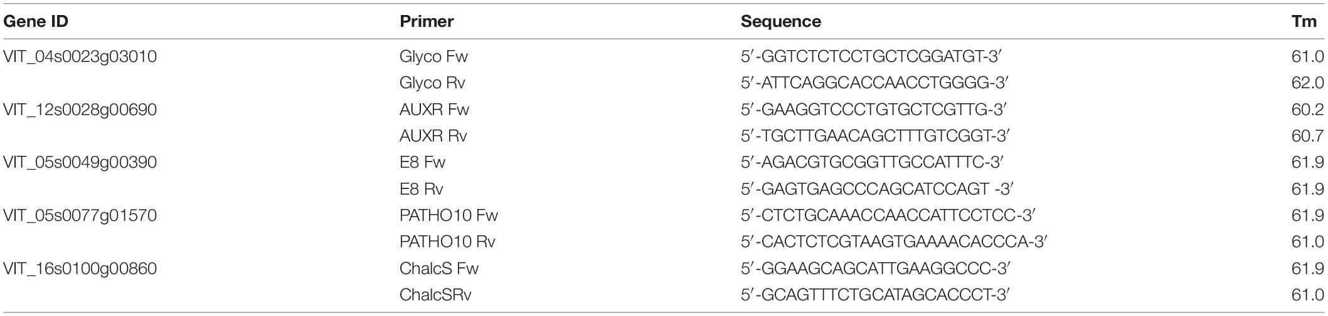Select gene ID VIT_16s0100g00860

80,268
